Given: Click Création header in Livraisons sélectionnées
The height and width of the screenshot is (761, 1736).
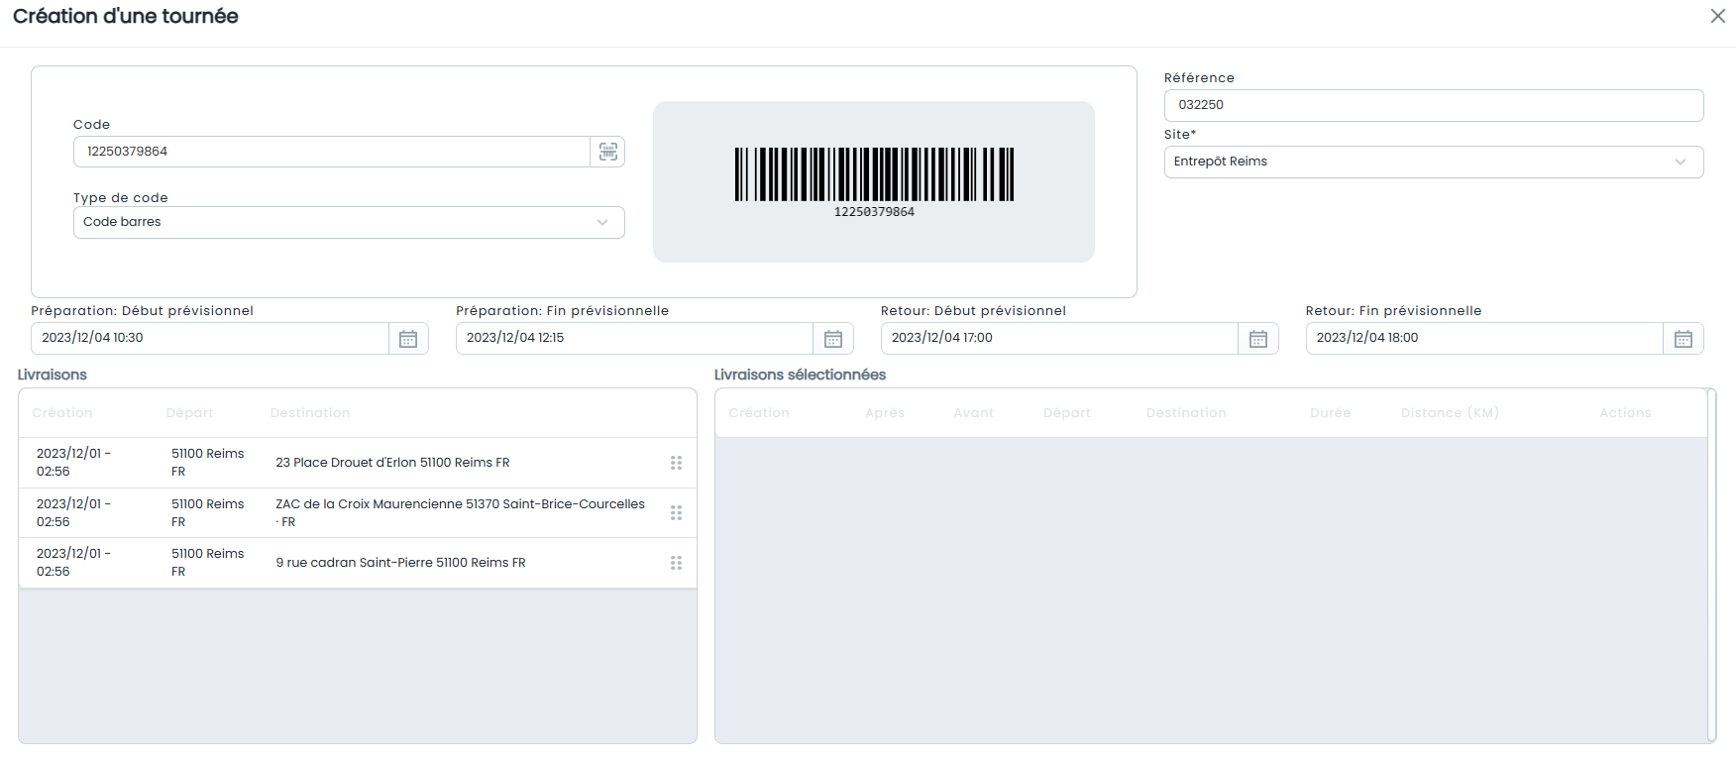Looking at the screenshot, I should pyautogui.click(x=759, y=413).
